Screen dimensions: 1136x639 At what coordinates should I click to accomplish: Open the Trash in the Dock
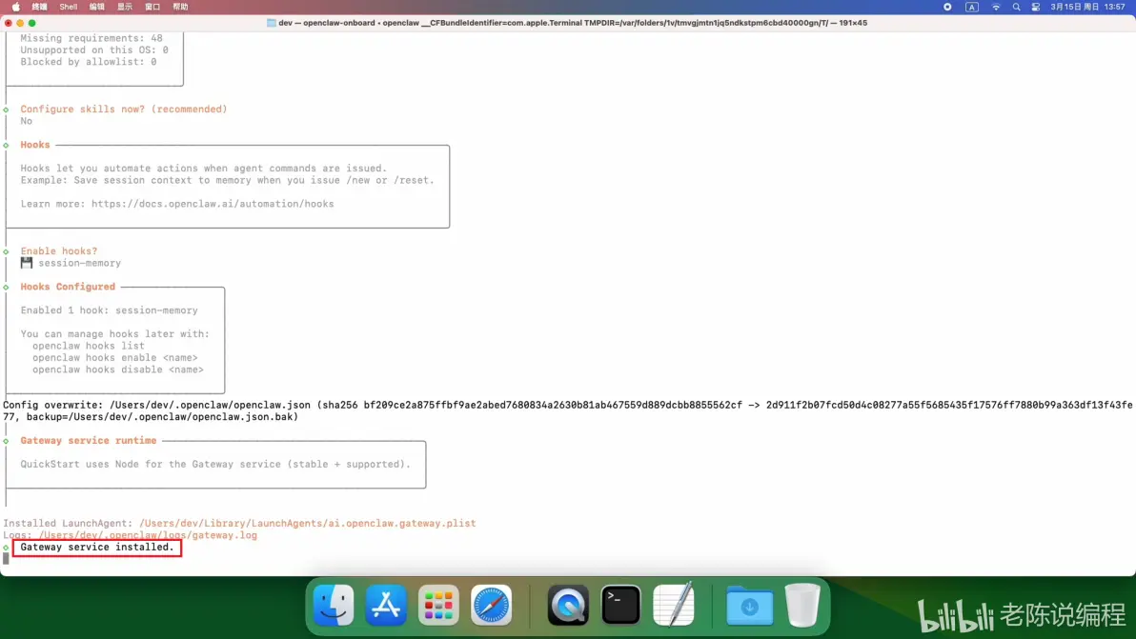(x=802, y=605)
